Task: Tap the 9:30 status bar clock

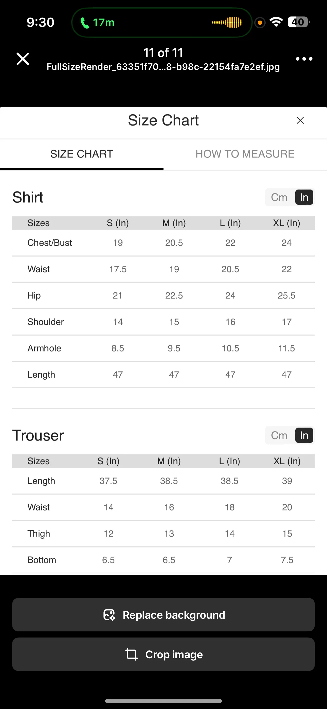Action: [41, 23]
